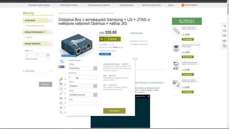Add the USD 4.00 item to cart
229x129 pixels.
coord(187,57)
